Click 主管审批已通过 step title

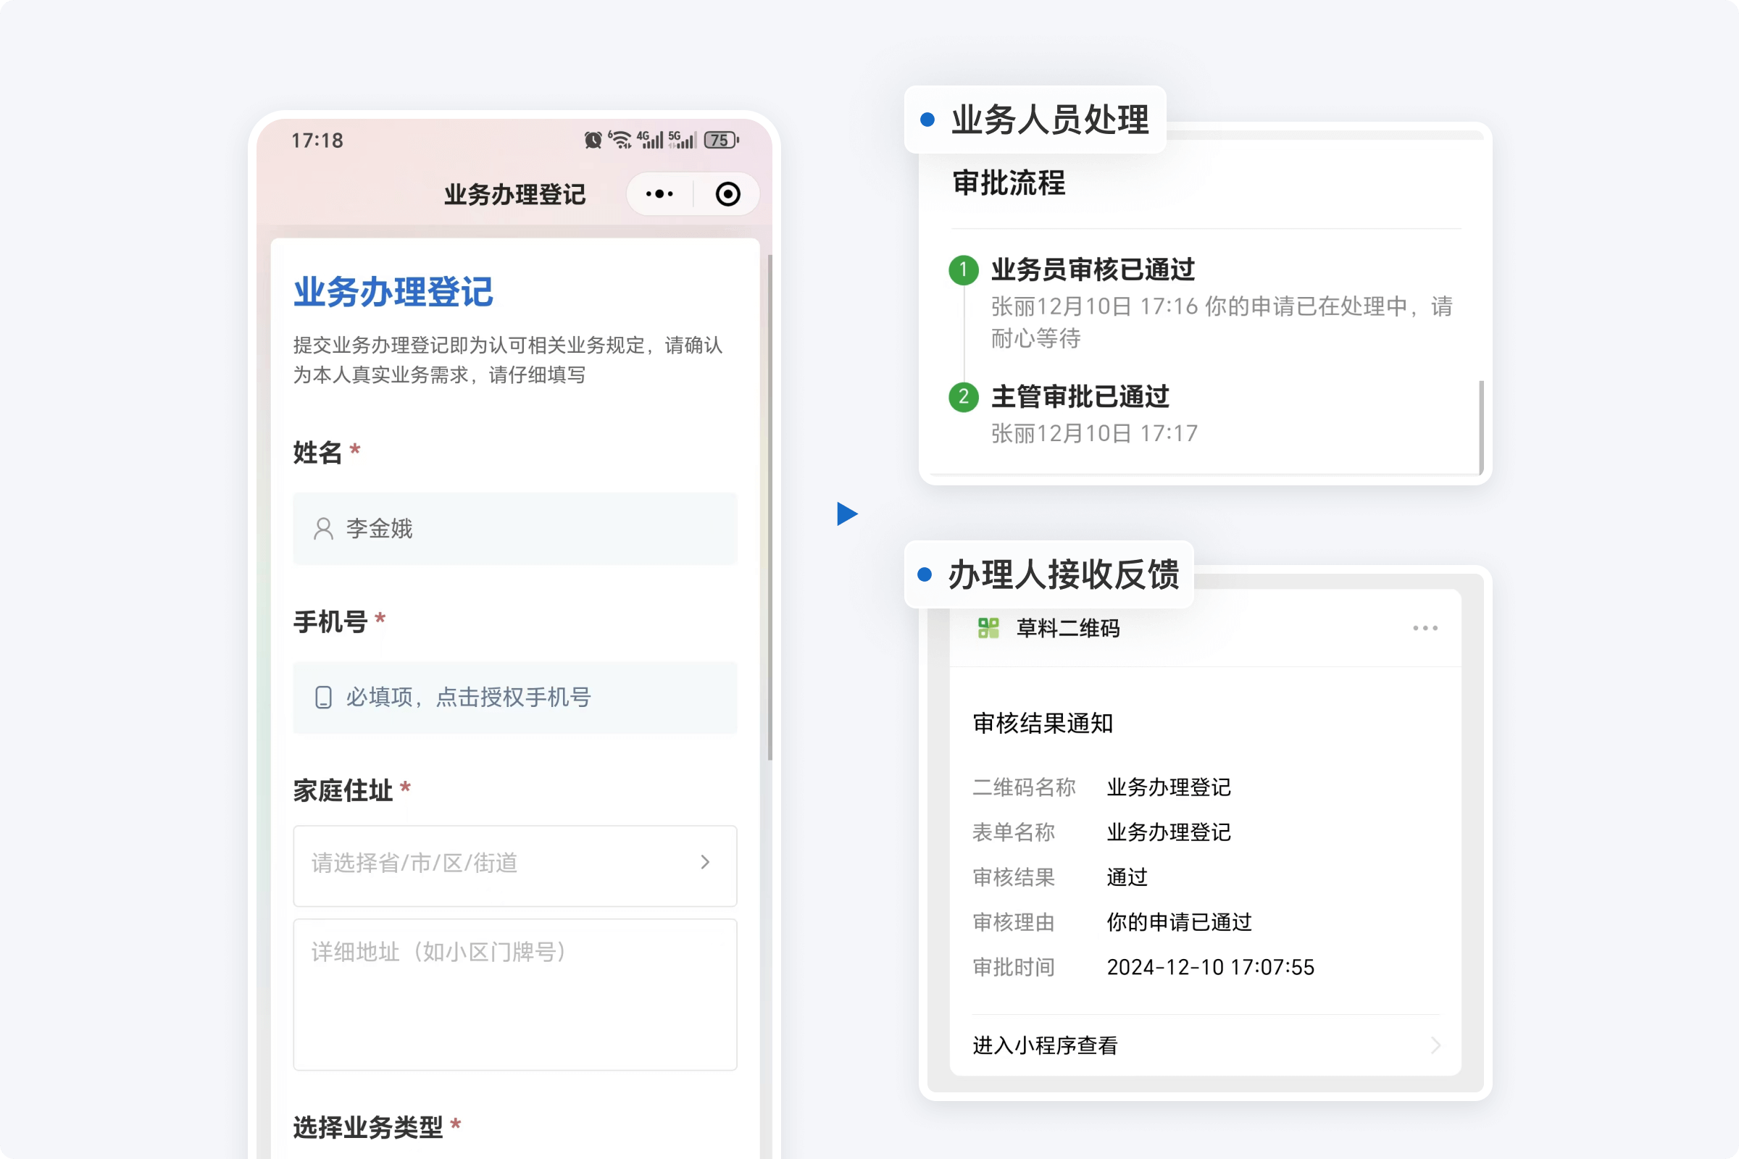click(1080, 396)
